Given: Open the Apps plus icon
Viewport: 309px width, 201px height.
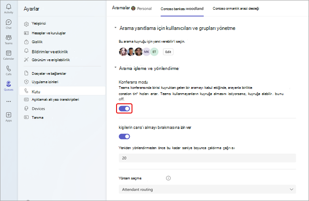Looking at the screenshot, I should pyautogui.click(x=8, y=115).
